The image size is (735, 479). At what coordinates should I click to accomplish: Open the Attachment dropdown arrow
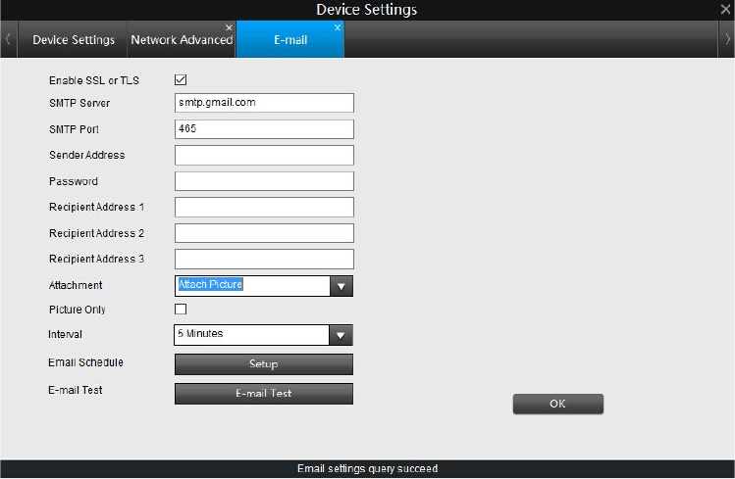click(341, 286)
